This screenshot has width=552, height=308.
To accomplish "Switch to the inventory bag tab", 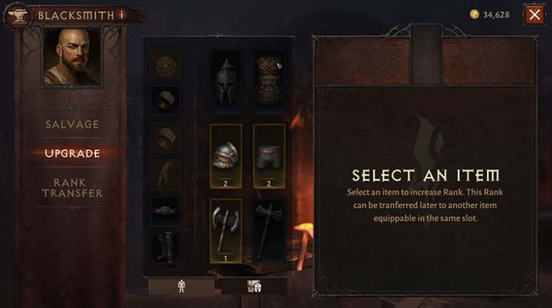I will pos(254,286).
